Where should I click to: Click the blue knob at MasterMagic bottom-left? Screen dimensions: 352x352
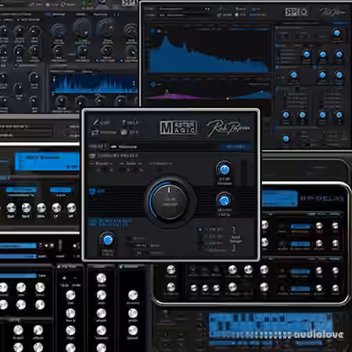coord(107,240)
